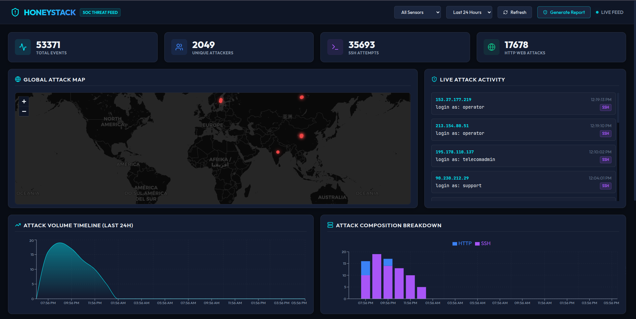
Task: Click the tallest purple bar in composition chart
Action: coord(377,276)
